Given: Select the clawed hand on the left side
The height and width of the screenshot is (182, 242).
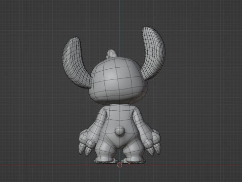Looking at the screenshot, I should click(x=87, y=142).
